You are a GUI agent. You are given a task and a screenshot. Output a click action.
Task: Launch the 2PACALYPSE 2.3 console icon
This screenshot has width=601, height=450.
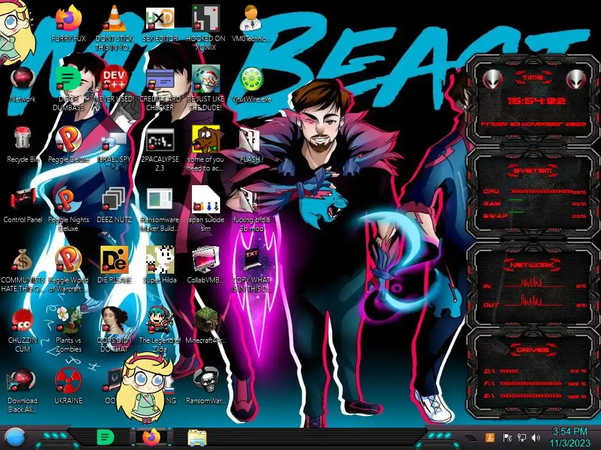coord(160,139)
